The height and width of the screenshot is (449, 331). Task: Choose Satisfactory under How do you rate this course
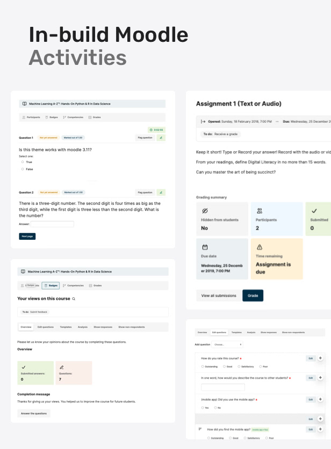[239, 366]
